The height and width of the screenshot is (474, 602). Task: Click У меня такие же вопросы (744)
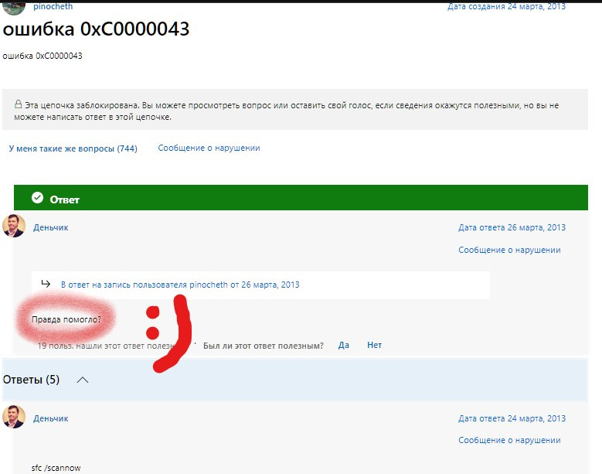click(x=73, y=148)
